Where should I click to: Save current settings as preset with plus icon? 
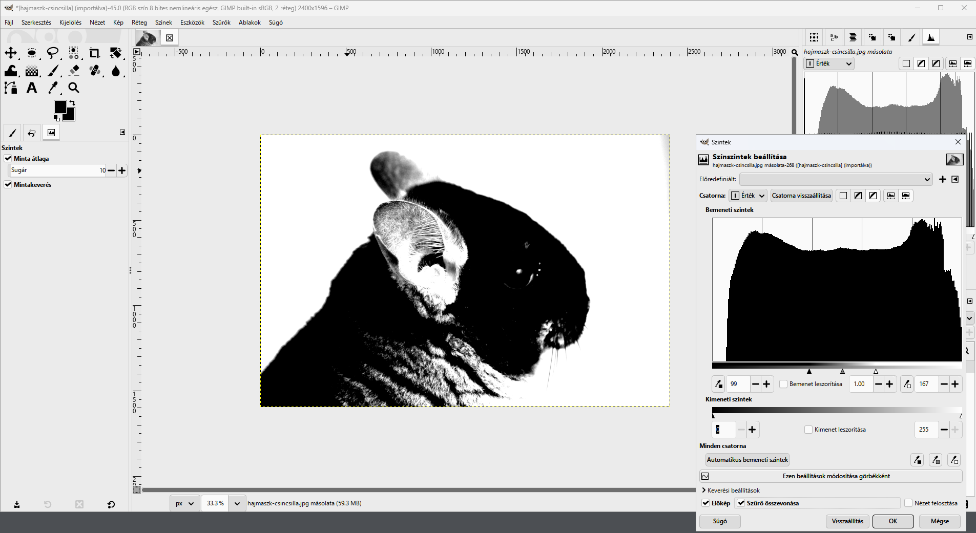[942, 179]
